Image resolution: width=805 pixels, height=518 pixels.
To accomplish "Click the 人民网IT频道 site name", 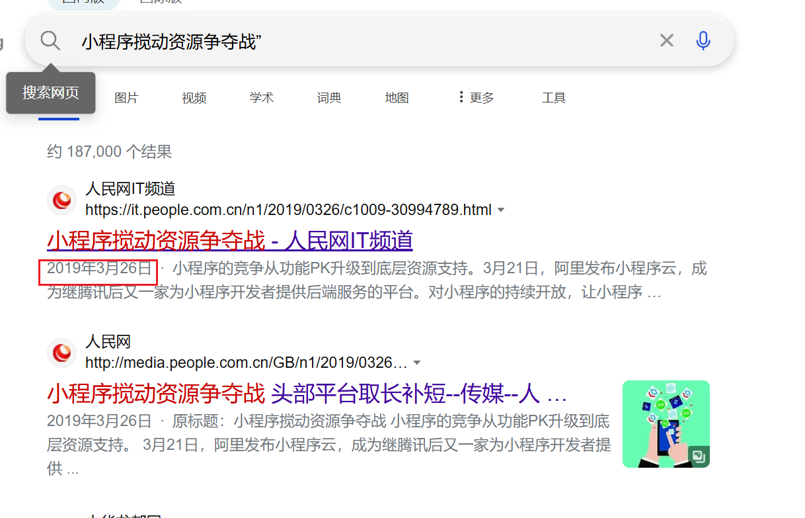I will 130,189.
